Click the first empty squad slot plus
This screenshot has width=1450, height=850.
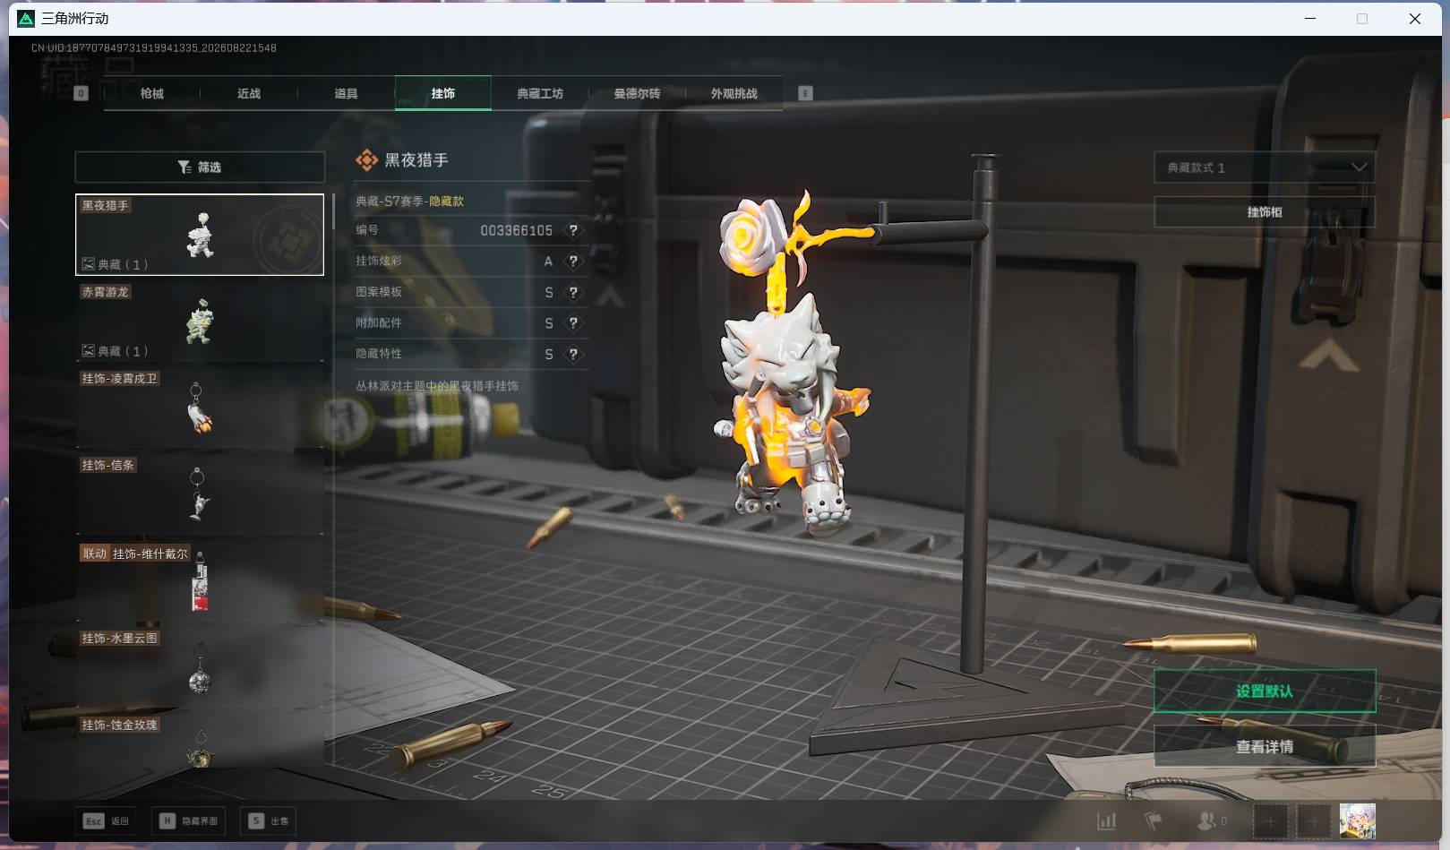pos(1270,820)
